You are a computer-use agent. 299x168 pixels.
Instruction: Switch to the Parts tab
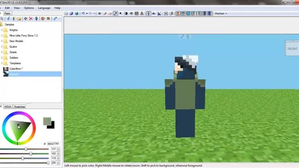point(7,14)
